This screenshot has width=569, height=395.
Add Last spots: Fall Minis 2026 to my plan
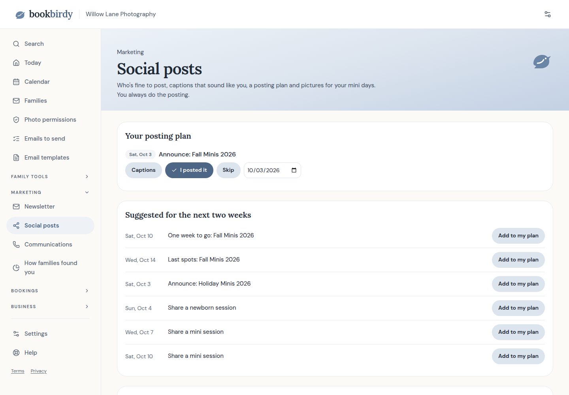pyautogui.click(x=518, y=260)
